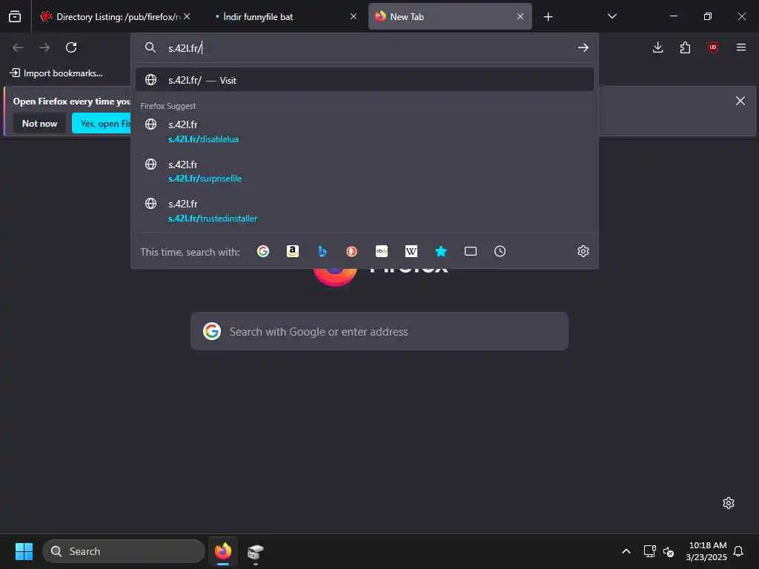Open the s.42l.fr/disablelua suggestion
759x569 pixels.
(x=365, y=132)
